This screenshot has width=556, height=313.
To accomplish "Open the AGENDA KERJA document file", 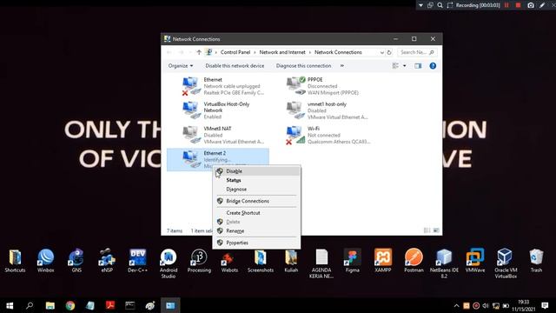I will pyautogui.click(x=321, y=263).
